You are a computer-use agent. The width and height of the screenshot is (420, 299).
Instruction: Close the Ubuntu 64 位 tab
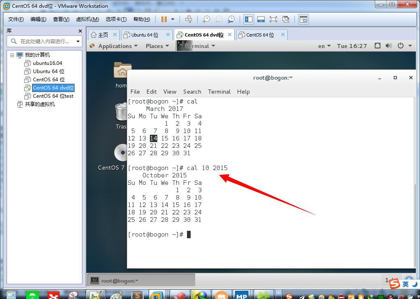tap(168, 35)
